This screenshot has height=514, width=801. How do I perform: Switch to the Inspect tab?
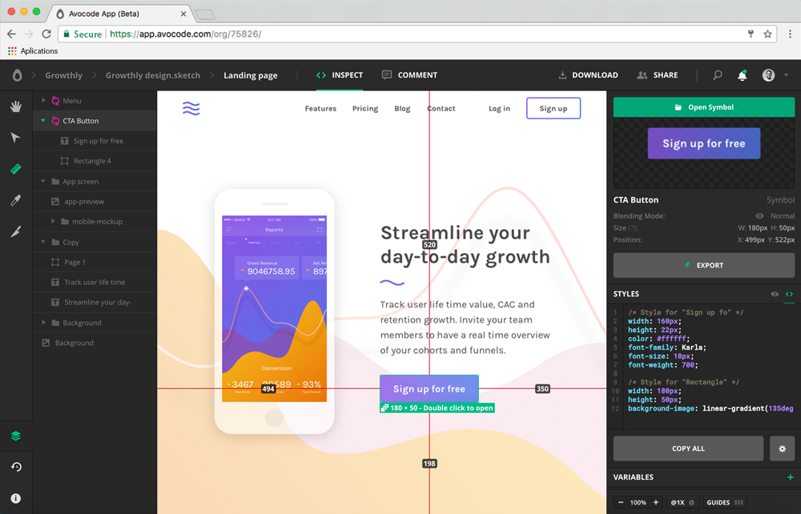(340, 75)
